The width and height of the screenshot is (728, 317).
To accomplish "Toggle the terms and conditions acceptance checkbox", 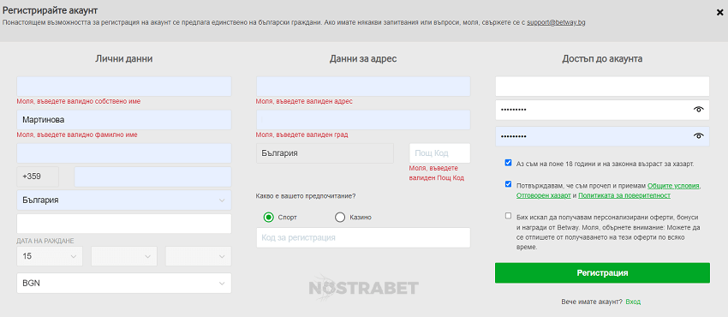I will (508, 184).
